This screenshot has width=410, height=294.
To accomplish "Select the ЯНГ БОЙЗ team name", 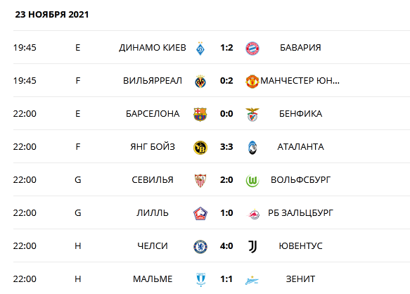I will tap(153, 147).
